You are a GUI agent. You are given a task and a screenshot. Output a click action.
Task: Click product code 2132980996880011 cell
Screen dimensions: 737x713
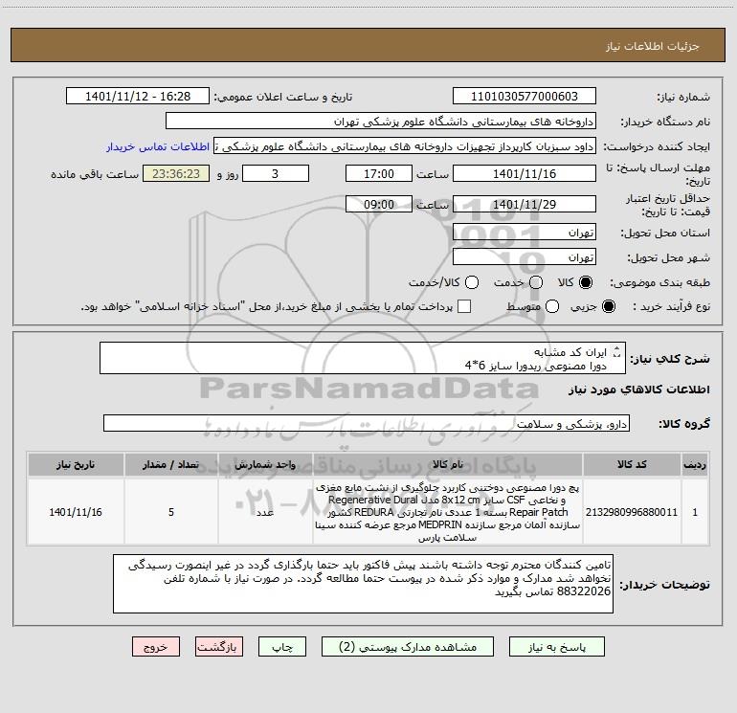pos(632,512)
